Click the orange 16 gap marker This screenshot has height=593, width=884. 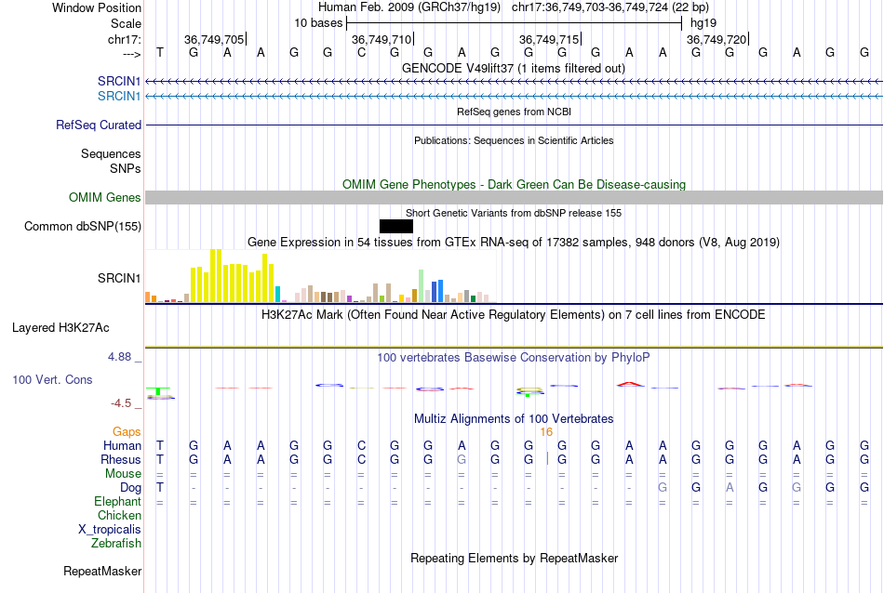tap(546, 432)
